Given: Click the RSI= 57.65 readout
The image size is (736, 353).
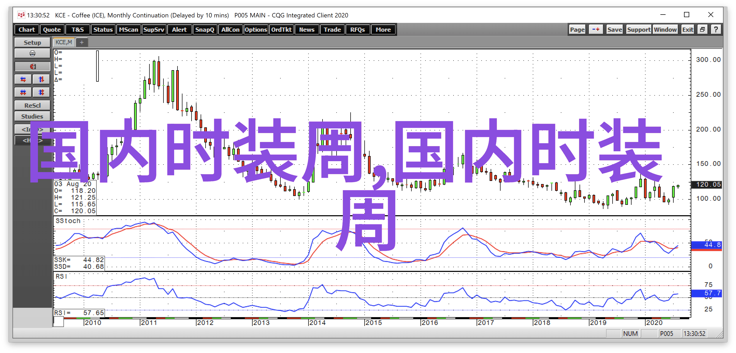Looking at the screenshot, I should [x=79, y=313].
